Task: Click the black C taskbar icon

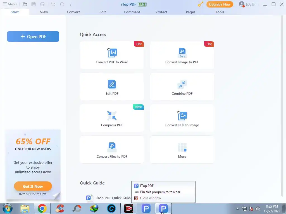Action: tap(111, 208)
